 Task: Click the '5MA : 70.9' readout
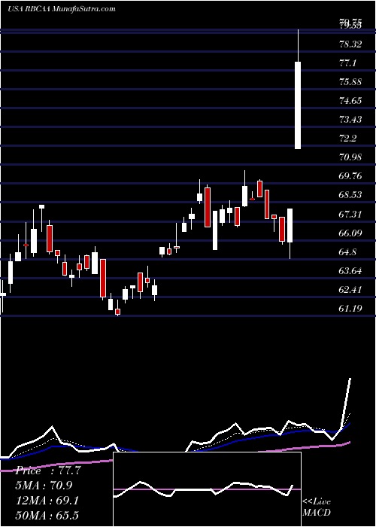(44, 486)
